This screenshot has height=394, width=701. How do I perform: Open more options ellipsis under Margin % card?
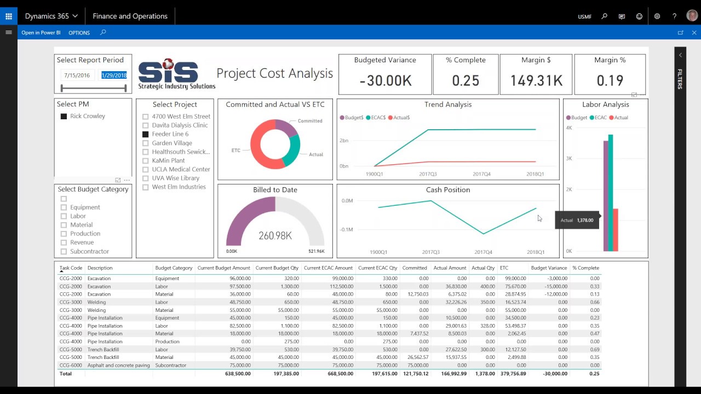pyautogui.click(x=642, y=95)
